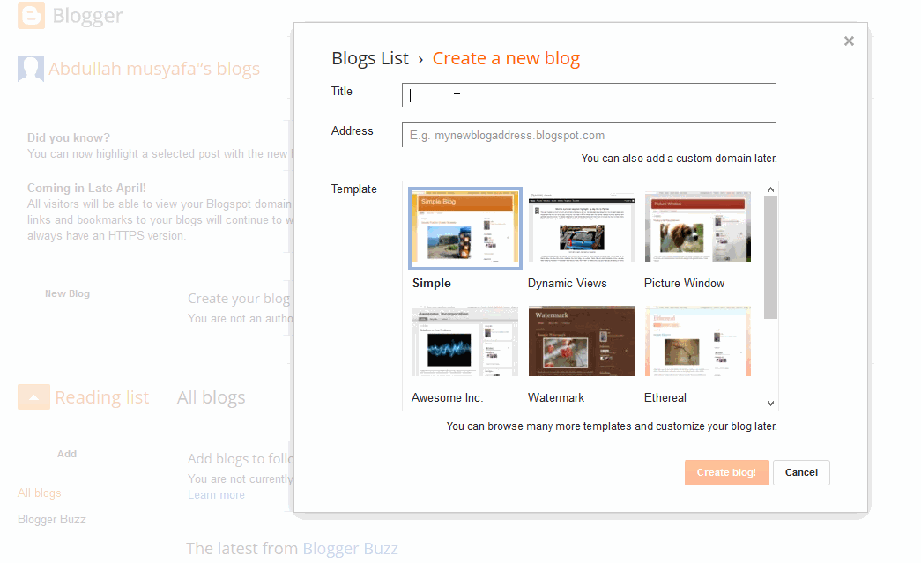Select the Simple template thumbnail

pyautogui.click(x=465, y=228)
